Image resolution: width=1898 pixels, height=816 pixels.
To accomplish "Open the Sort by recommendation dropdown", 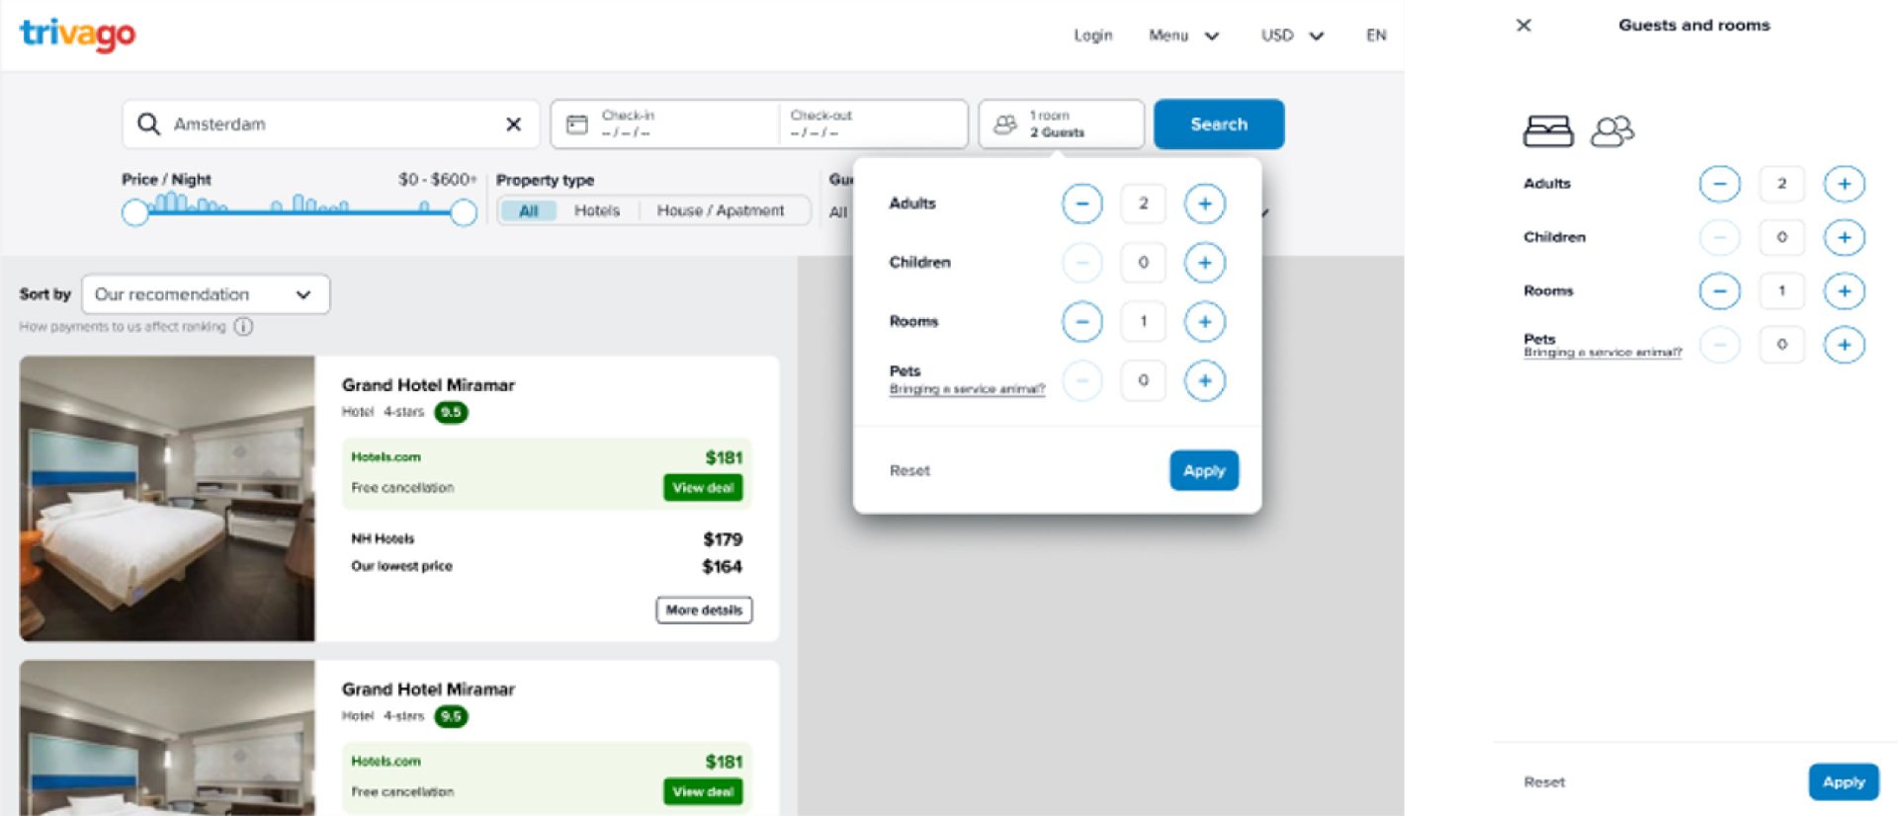I will 206,294.
